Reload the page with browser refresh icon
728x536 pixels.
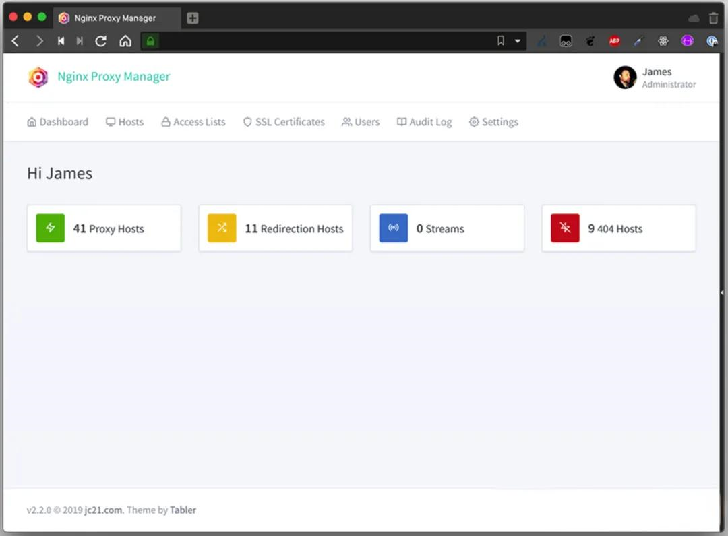coord(101,41)
